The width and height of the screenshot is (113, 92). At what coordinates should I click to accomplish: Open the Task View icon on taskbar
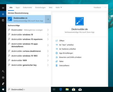point(54,89)
